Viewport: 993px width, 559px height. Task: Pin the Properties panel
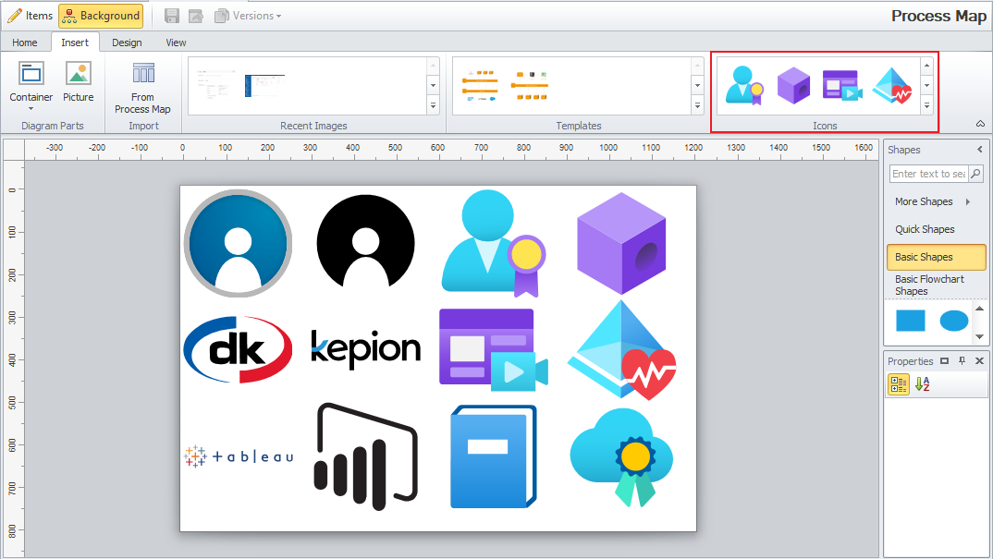[962, 361]
